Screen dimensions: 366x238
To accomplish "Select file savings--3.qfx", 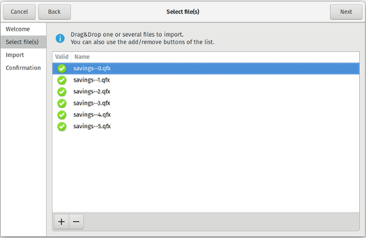I will 206,103.
